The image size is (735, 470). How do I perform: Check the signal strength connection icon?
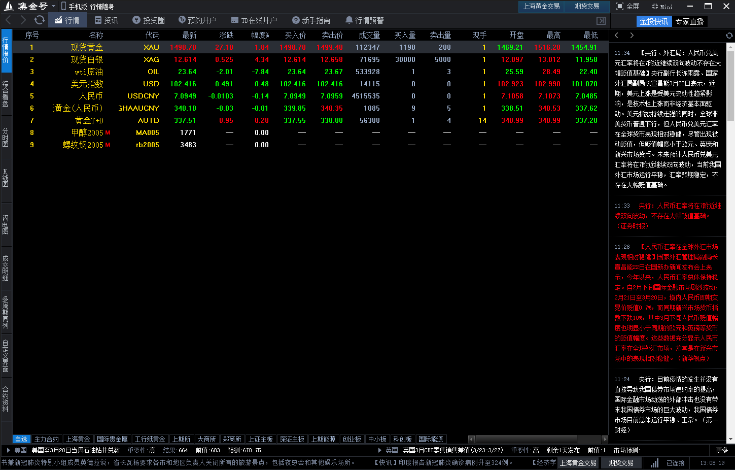654,463
